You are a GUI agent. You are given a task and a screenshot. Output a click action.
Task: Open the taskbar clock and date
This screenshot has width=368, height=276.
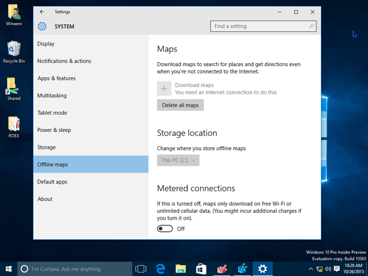coord(354,269)
